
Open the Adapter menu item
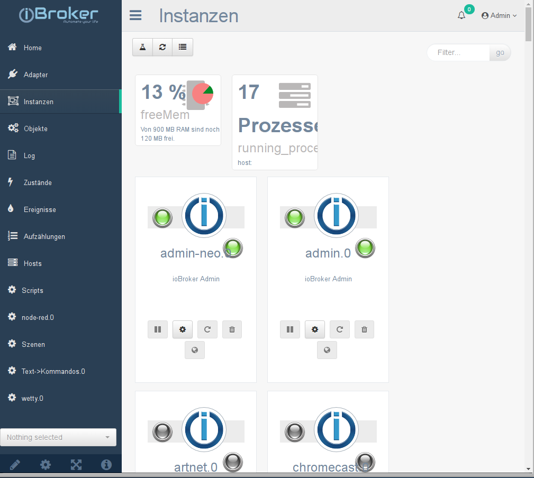[x=61, y=75]
